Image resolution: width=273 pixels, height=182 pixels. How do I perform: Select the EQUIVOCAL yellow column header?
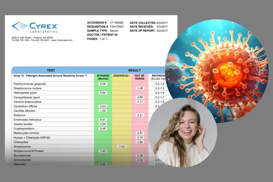point(122,76)
